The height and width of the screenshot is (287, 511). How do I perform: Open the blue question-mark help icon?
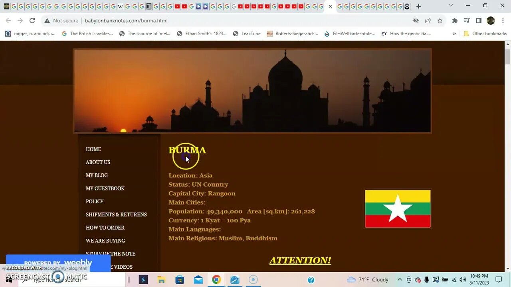click(311, 280)
